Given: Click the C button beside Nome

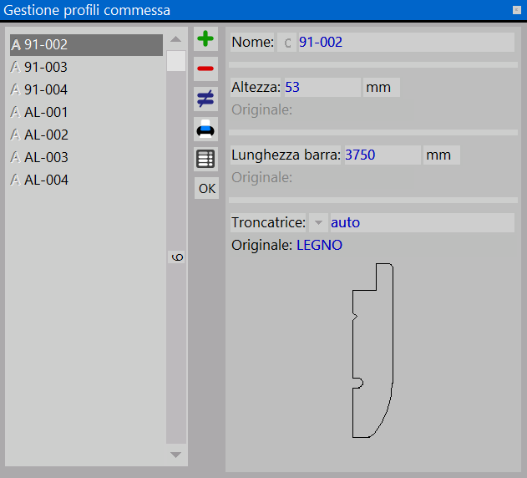Looking at the screenshot, I should pyautogui.click(x=287, y=43).
